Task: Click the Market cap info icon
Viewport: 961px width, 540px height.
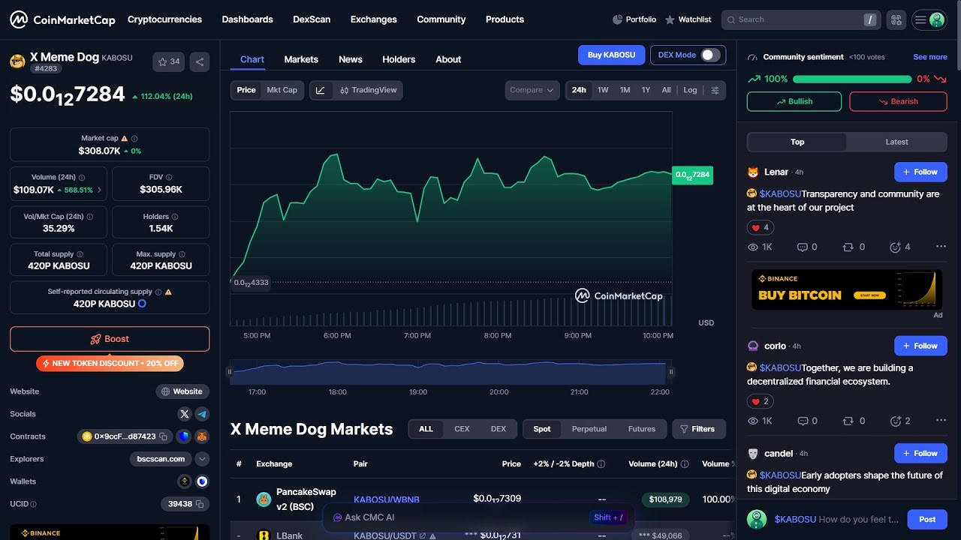Action: click(134, 139)
